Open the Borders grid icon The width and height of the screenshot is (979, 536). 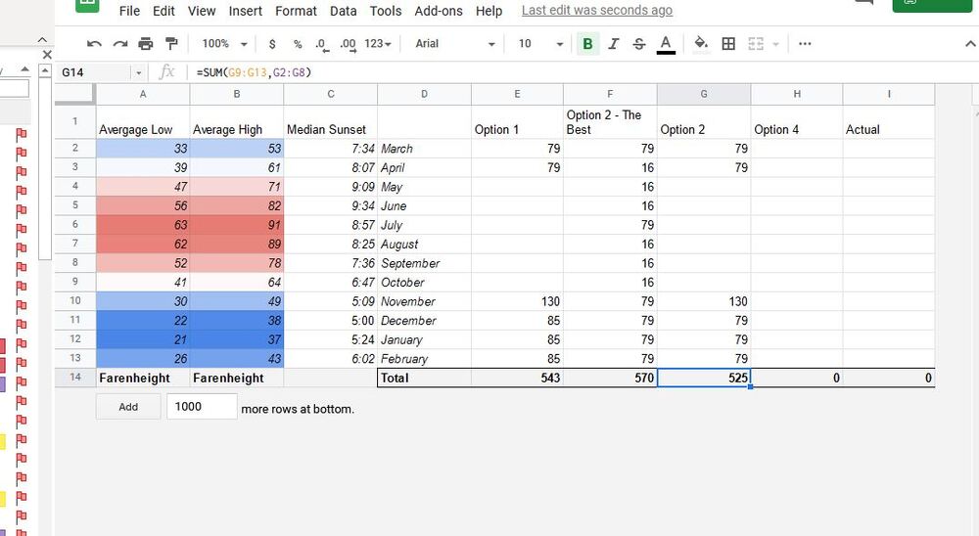(728, 44)
